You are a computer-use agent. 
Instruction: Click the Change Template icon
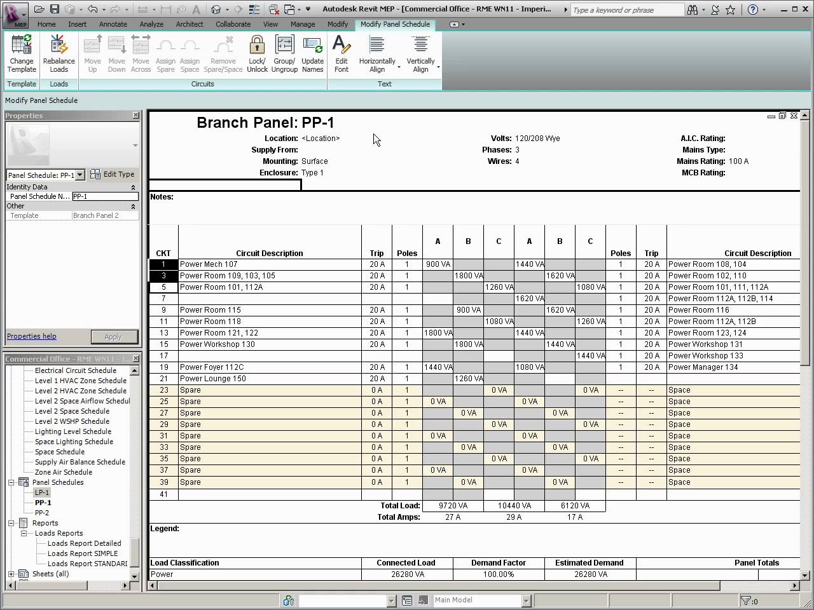tap(22, 46)
